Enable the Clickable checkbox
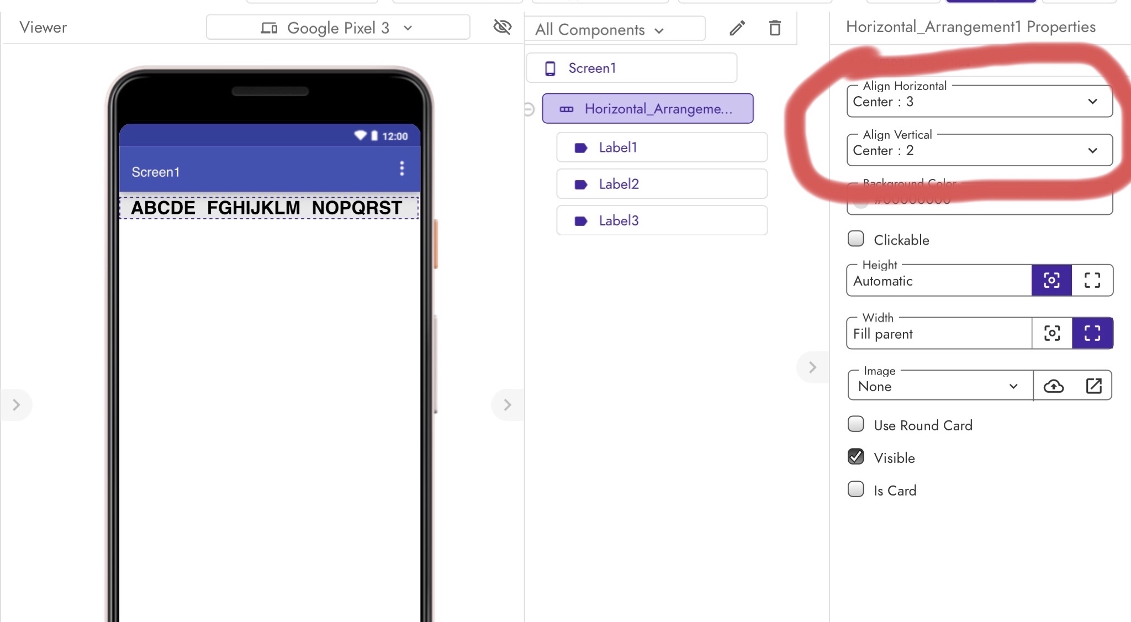1131x622 pixels. [x=856, y=238]
